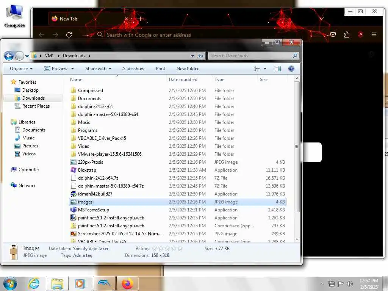Open the Music library
The image size is (388, 291).
tap(28, 138)
